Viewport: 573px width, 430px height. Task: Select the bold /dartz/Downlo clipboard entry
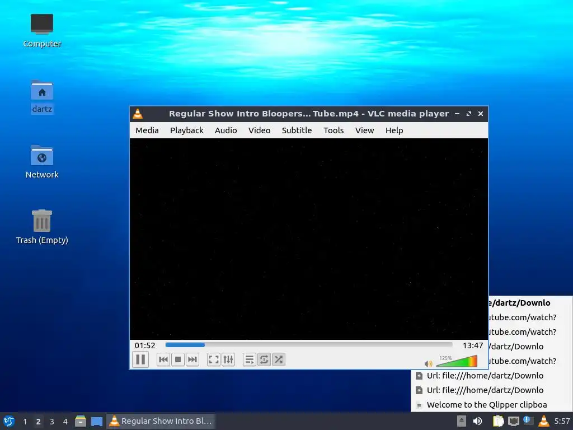[x=530, y=303]
